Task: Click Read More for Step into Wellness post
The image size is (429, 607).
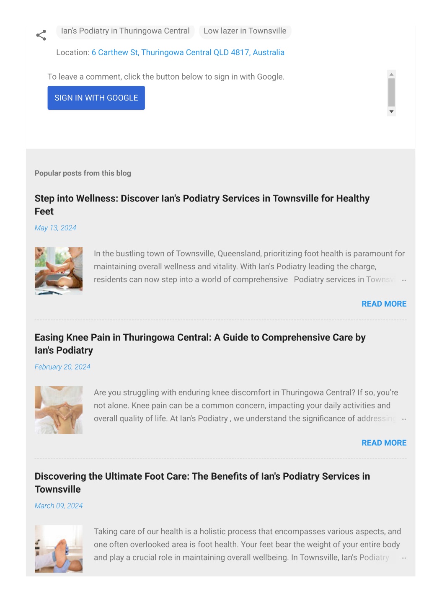Action: click(x=384, y=304)
